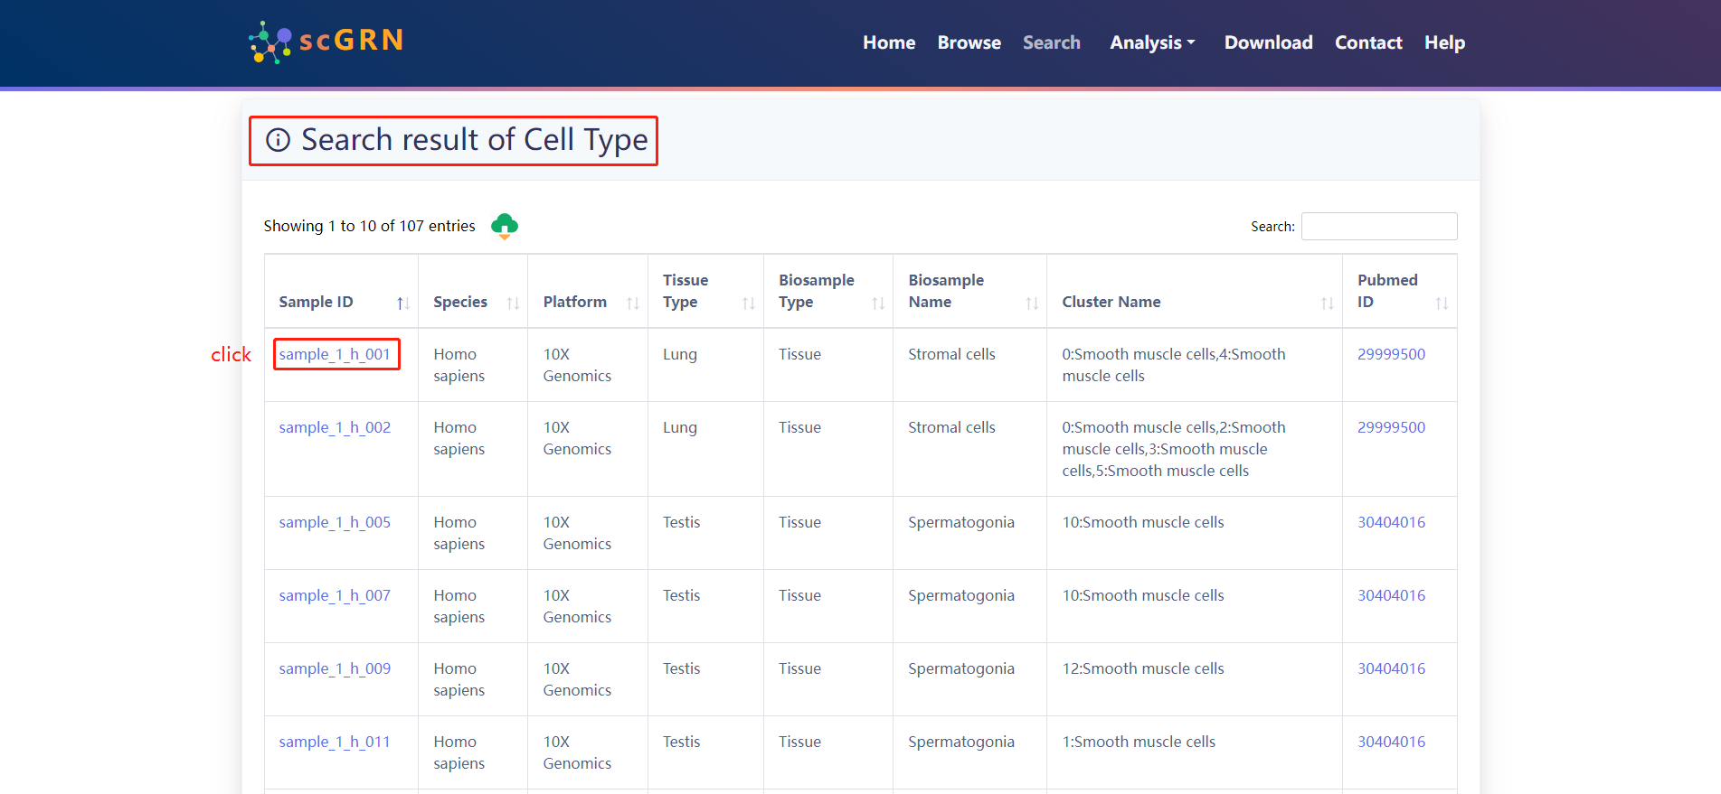Click 'Stromal cells' in sample_1_h_002 row

point(951,427)
